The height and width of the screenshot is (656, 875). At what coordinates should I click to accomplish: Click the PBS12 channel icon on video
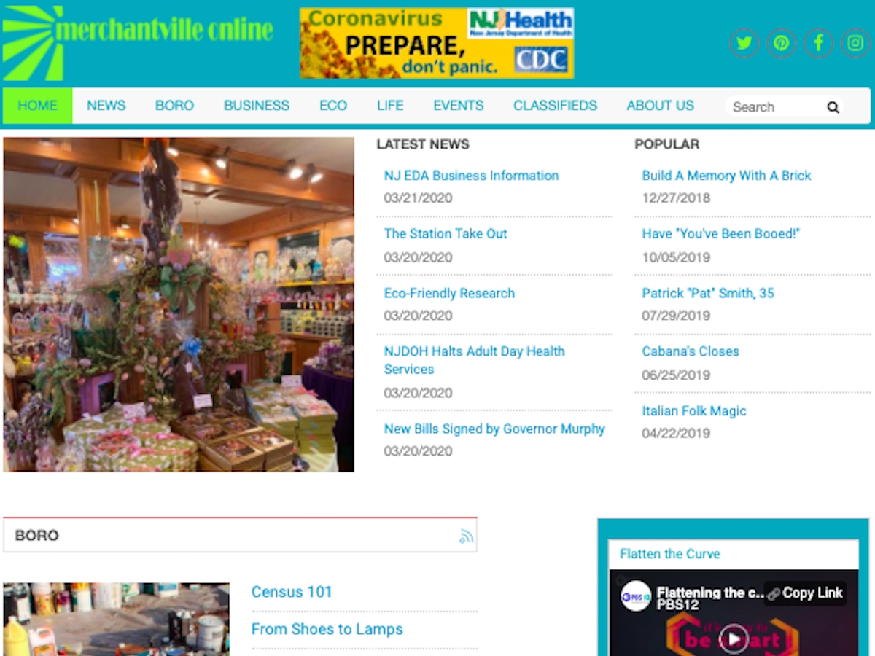[636, 596]
